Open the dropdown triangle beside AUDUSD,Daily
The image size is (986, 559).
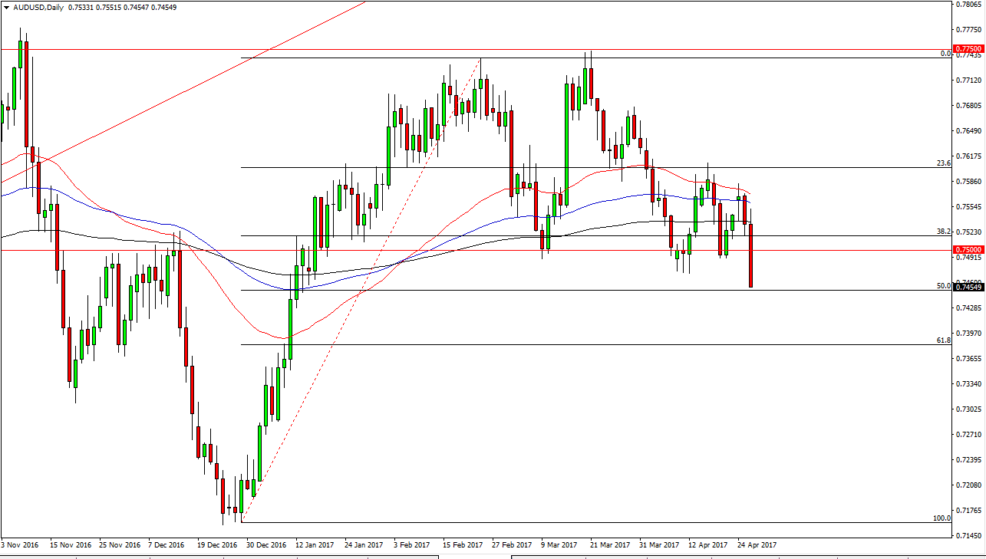(5, 8)
